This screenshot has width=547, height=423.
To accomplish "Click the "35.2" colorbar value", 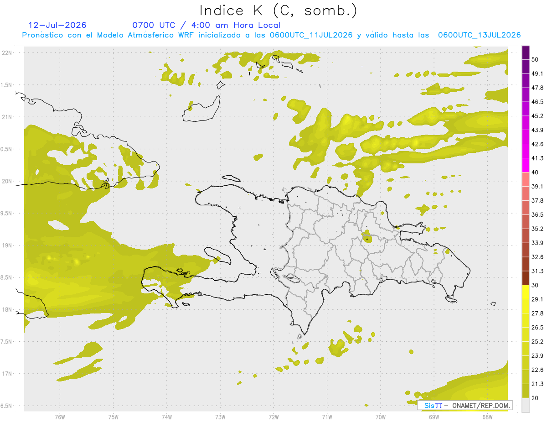I will coord(537,229).
